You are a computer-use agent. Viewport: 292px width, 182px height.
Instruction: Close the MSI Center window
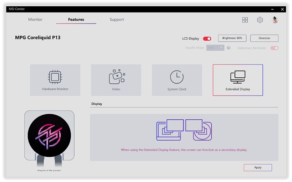(x=283, y=9)
